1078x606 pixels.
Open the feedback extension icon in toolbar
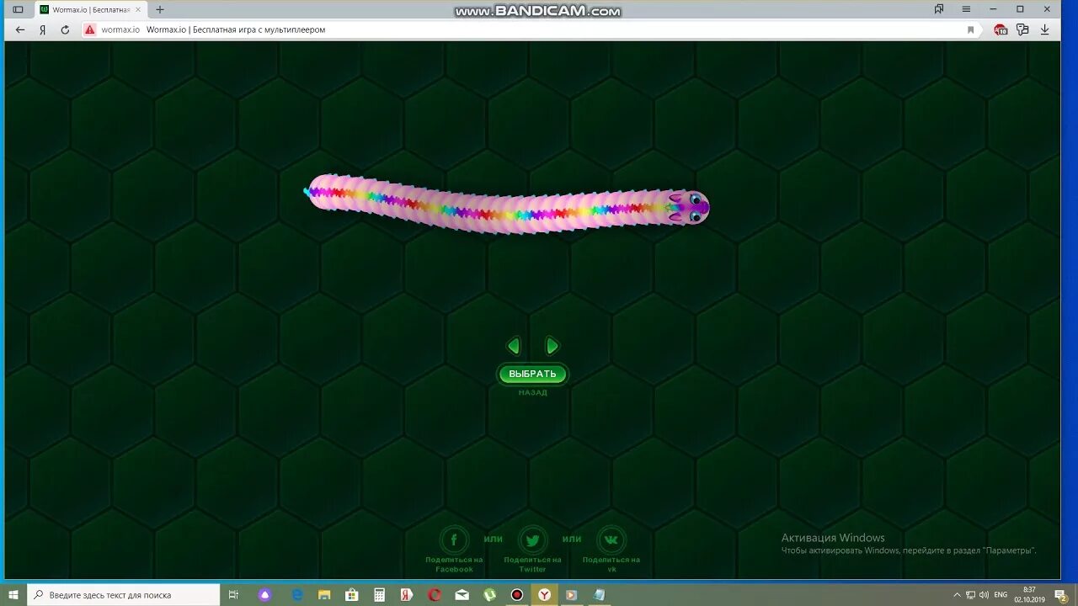click(x=1022, y=29)
